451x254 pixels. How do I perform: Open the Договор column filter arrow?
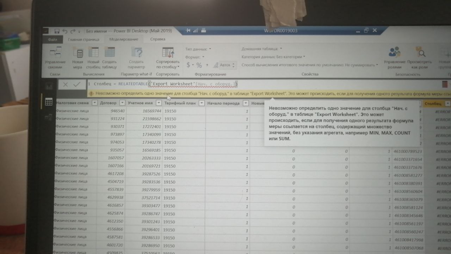122,103
